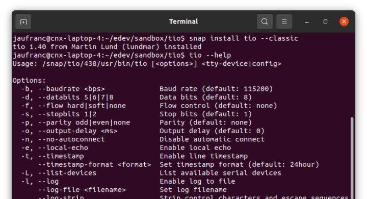
Task: Click the --baudrate <bps> option text
Action: tap(71, 89)
